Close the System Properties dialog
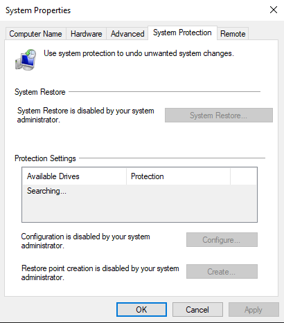The image size is (284, 323). (x=274, y=10)
